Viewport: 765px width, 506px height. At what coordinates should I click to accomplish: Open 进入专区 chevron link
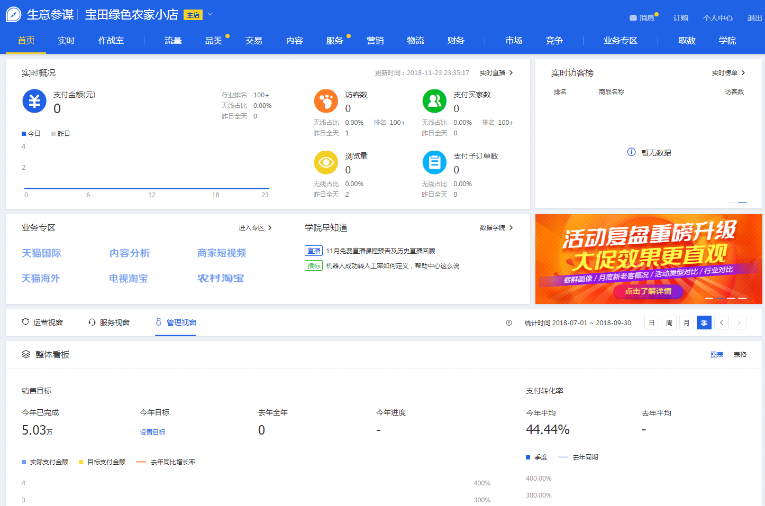tap(255, 228)
